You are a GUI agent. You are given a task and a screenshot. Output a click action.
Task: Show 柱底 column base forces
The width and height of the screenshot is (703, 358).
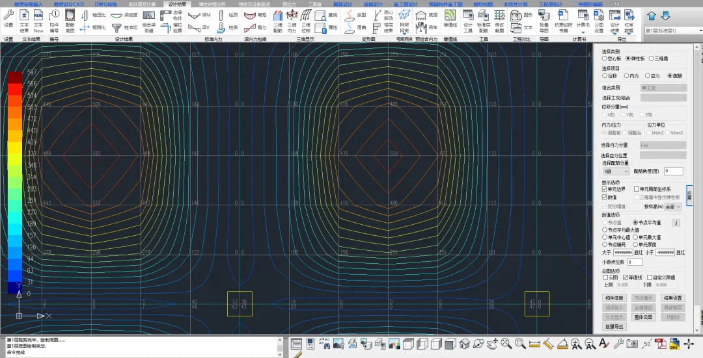(228, 28)
